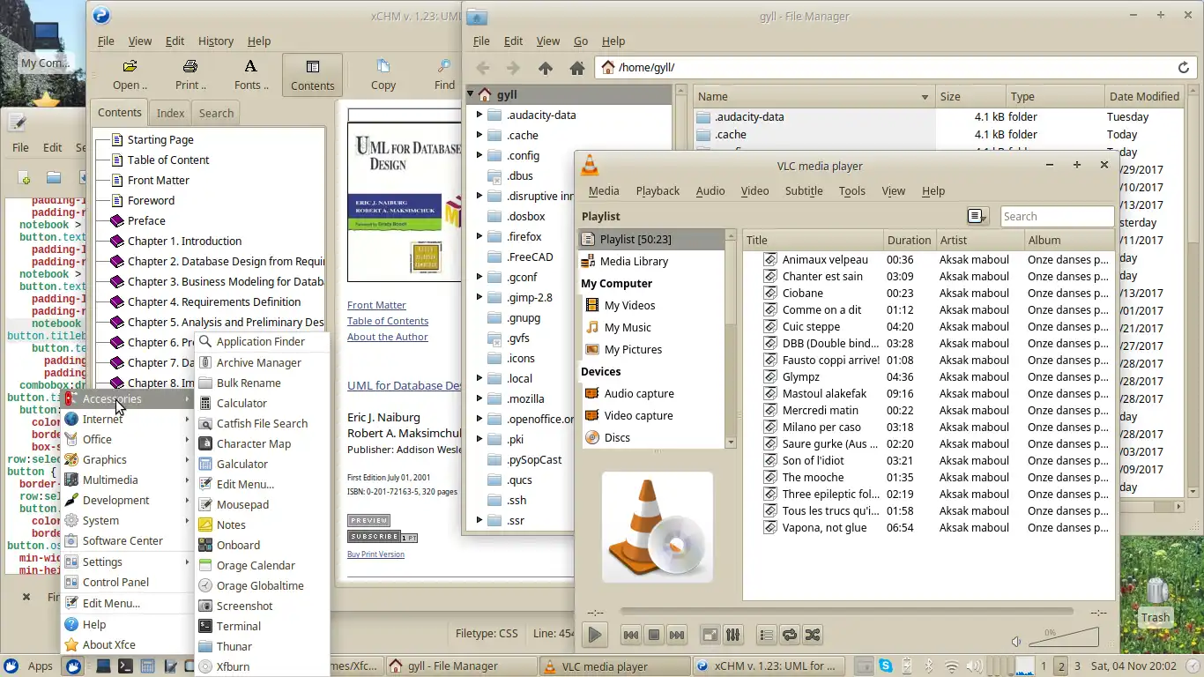Toggle the Contents panel button in xCHM
The height and width of the screenshot is (677, 1204).
coord(312,75)
